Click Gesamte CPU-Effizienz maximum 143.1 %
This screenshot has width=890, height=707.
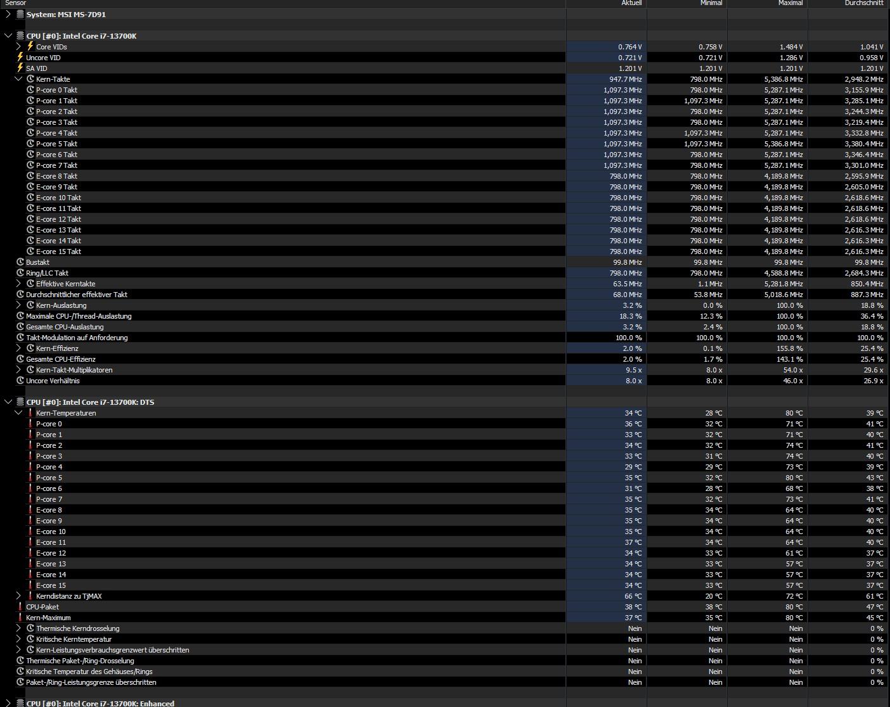790,359
